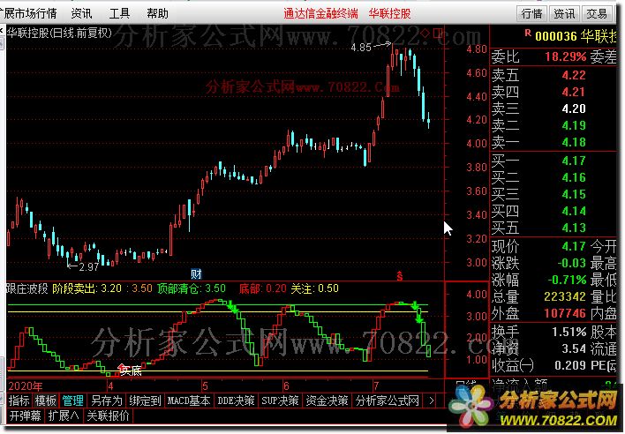Click the 跟庄波段 indicator name

[x=27, y=288]
